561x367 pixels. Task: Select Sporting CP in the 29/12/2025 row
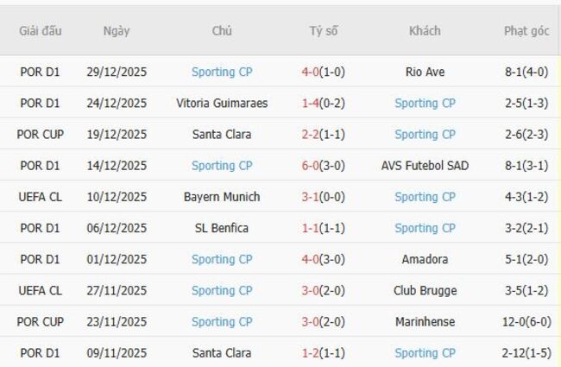222,72
